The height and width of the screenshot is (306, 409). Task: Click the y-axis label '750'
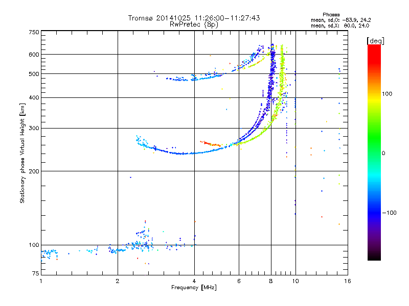(x=34, y=32)
